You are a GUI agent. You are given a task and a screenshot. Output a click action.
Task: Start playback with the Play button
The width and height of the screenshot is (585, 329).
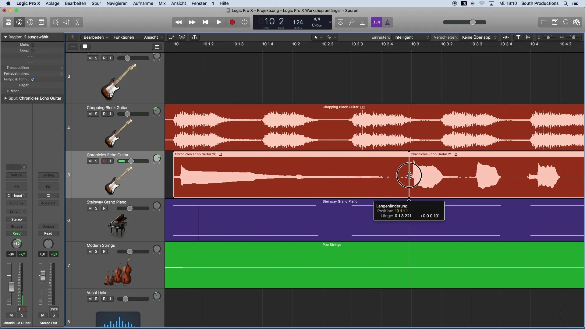(219, 22)
